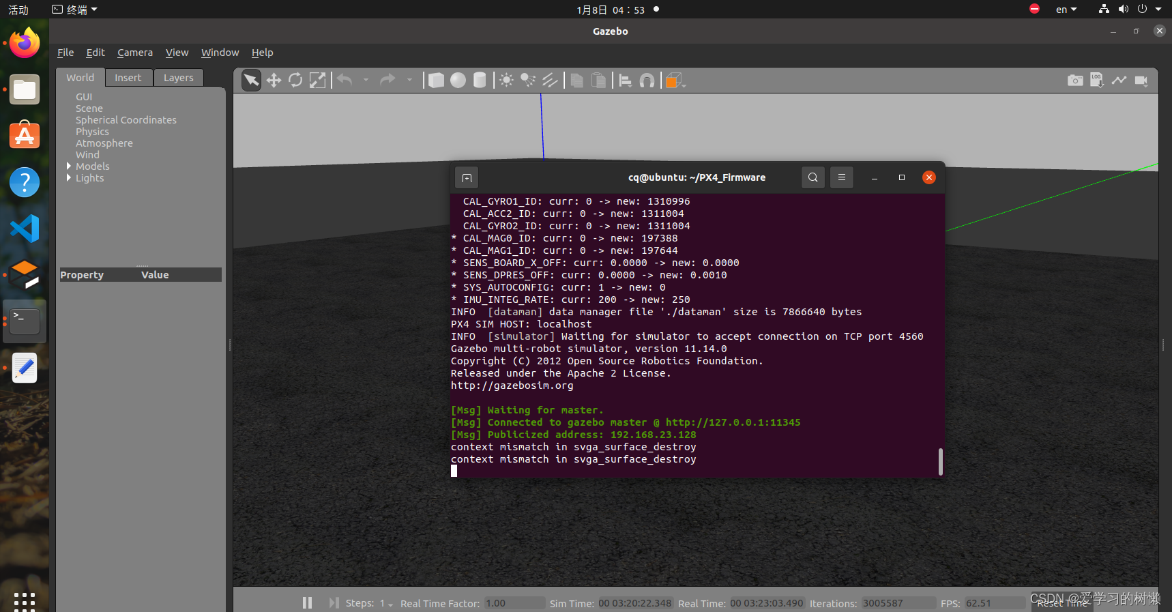Screen dimensions: 1172x612
Task: Insert a box shape
Action: [436, 81]
